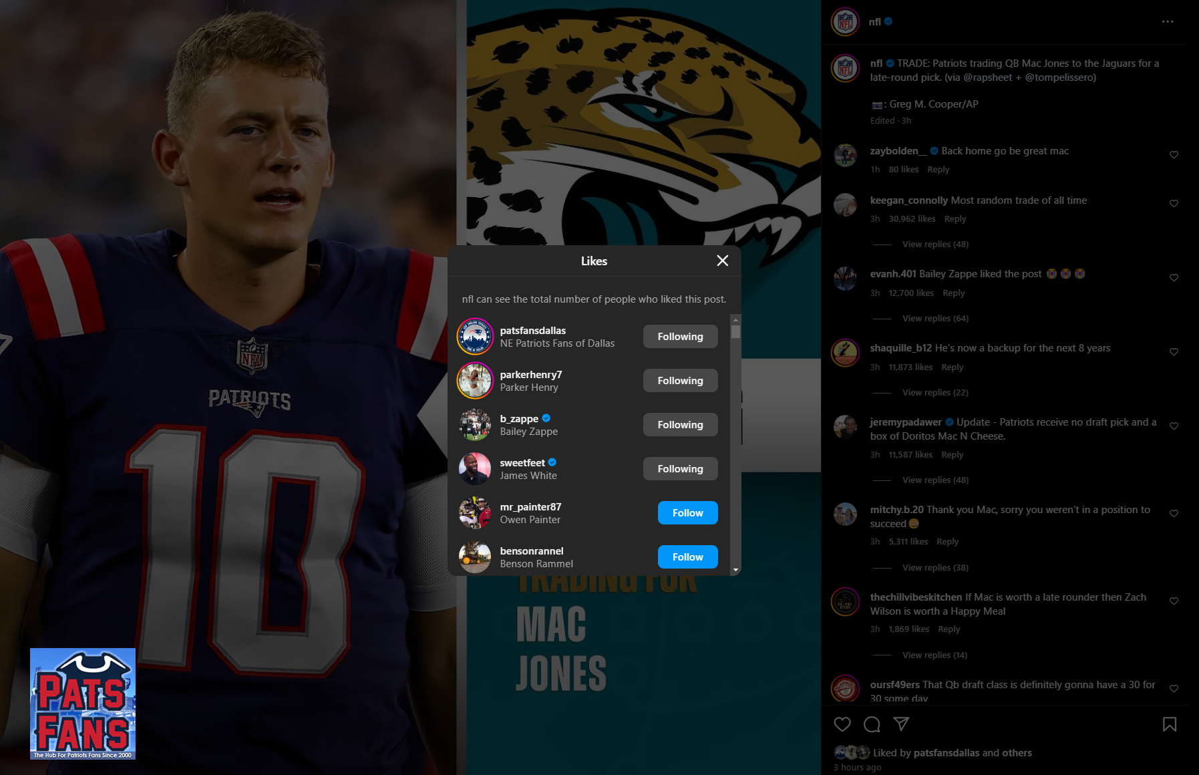The width and height of the screenshot is (1199, 775).
Task: Like zaybolden__'s comment
Action: 1174,154
